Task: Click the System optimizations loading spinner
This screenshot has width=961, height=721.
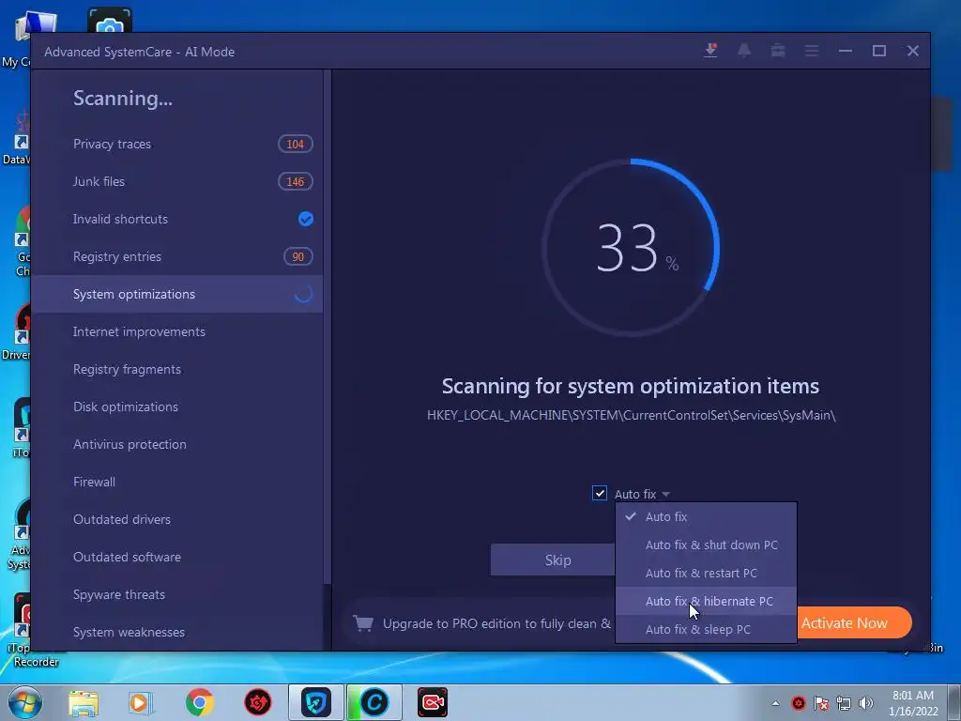Action: (303, 294)
